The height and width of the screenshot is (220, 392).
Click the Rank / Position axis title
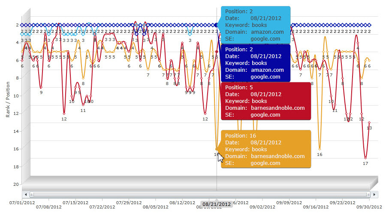point(8,99)
